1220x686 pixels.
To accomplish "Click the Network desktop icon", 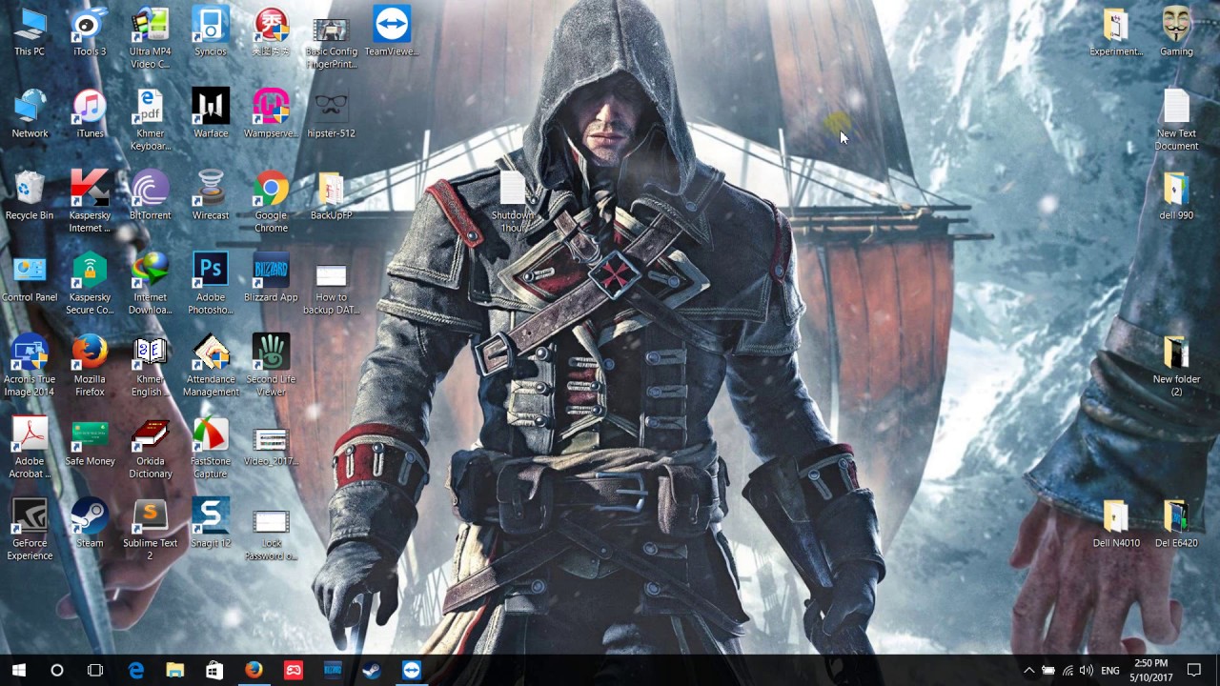I will (30, 113).
